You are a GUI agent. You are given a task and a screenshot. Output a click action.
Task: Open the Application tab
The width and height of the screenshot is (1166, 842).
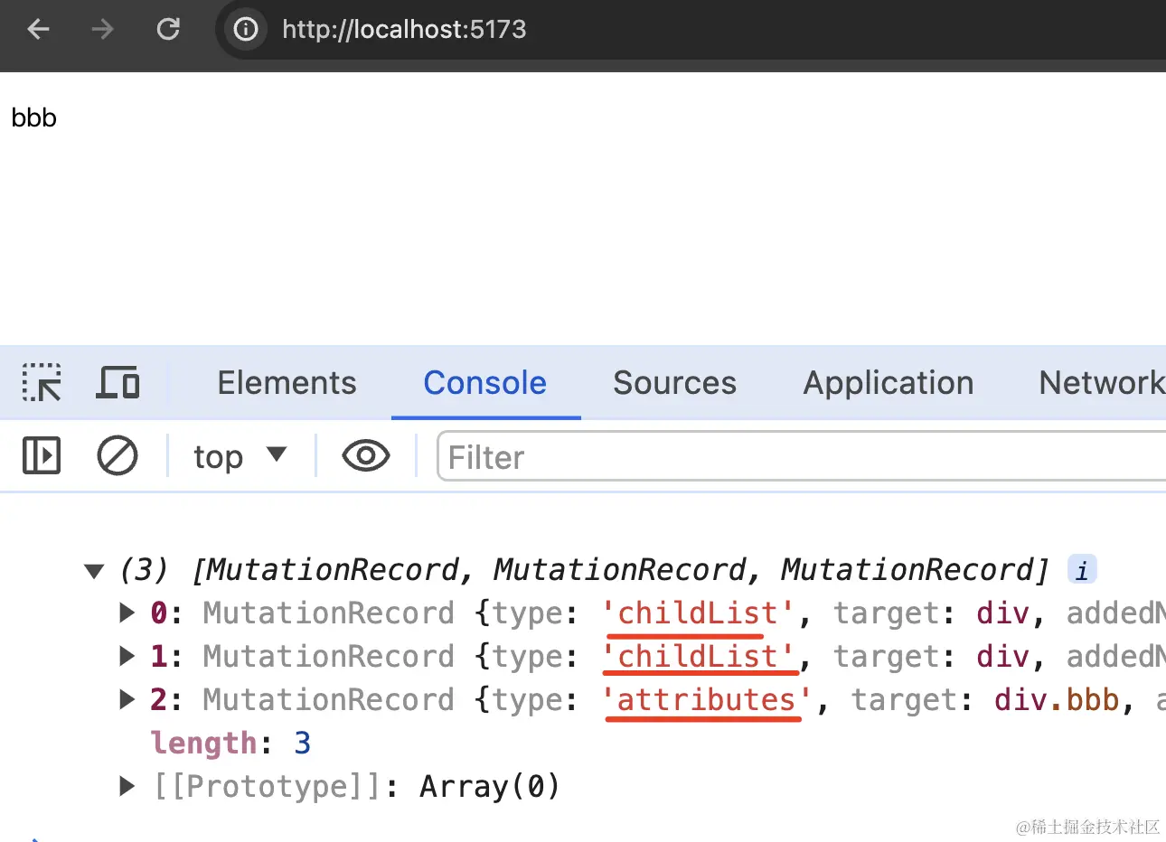point(889,383)
